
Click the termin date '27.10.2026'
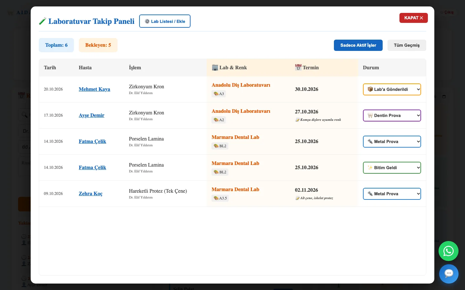coord(306,112)
